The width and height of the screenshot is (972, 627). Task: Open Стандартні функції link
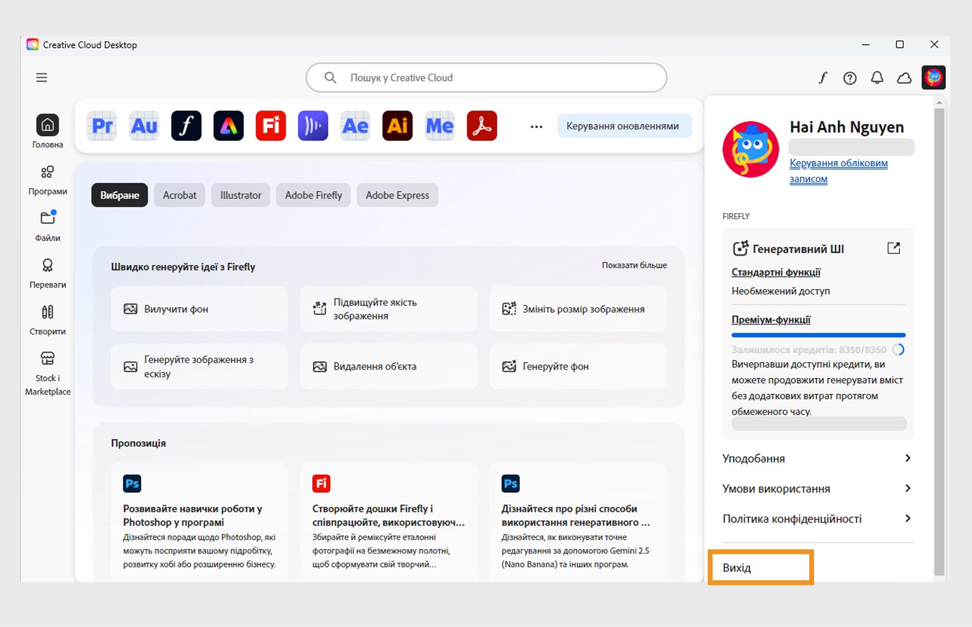(776, 273)
